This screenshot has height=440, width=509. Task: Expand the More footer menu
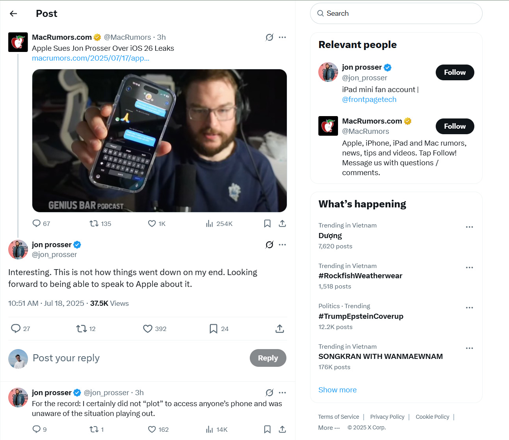click(x=329, y=427)
